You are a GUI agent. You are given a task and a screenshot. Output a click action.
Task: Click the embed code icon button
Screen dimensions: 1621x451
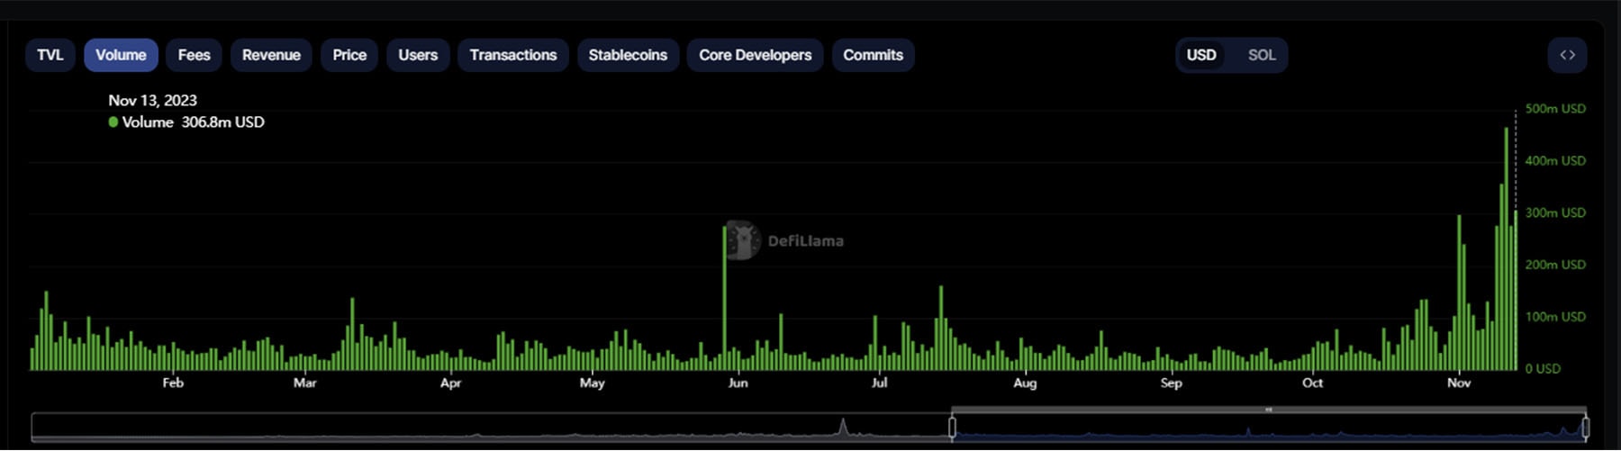(x=1567, y=55)
